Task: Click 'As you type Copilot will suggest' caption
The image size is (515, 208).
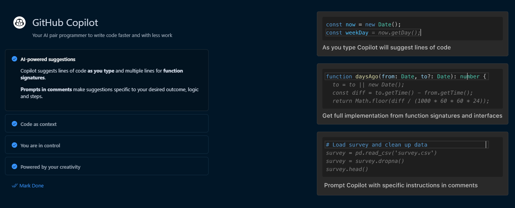Action: click(x=387, y=48)
